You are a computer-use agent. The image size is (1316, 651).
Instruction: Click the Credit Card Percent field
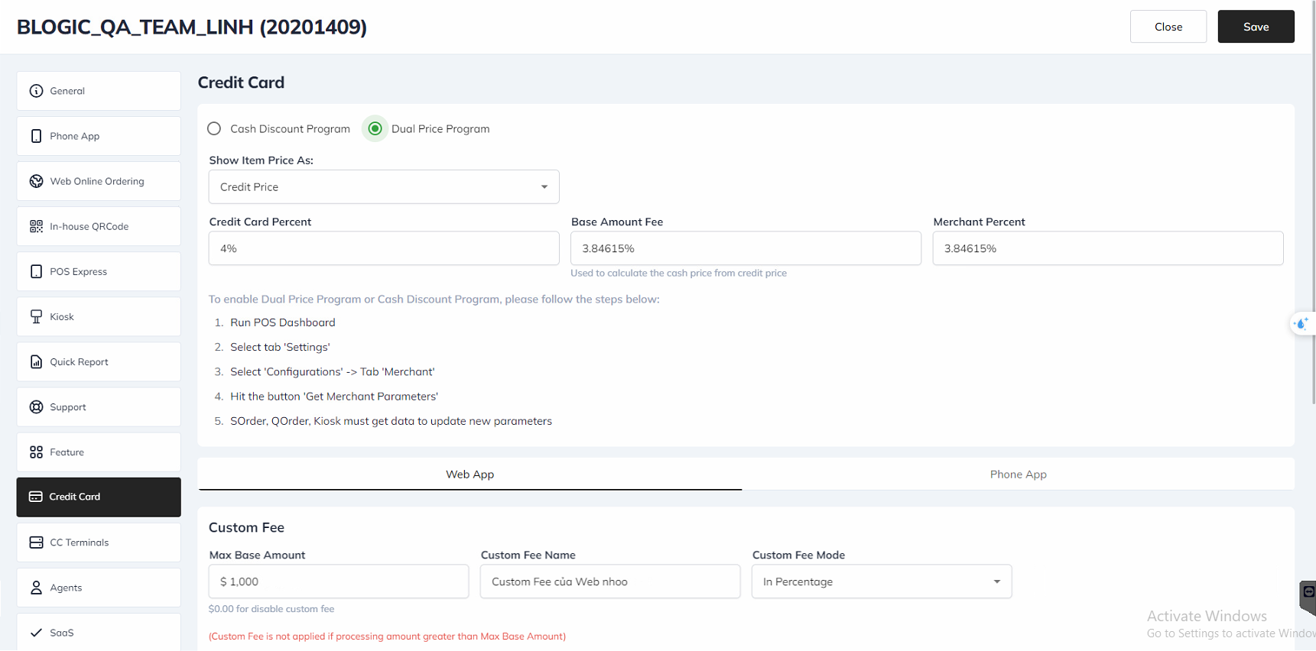point(384,248)
